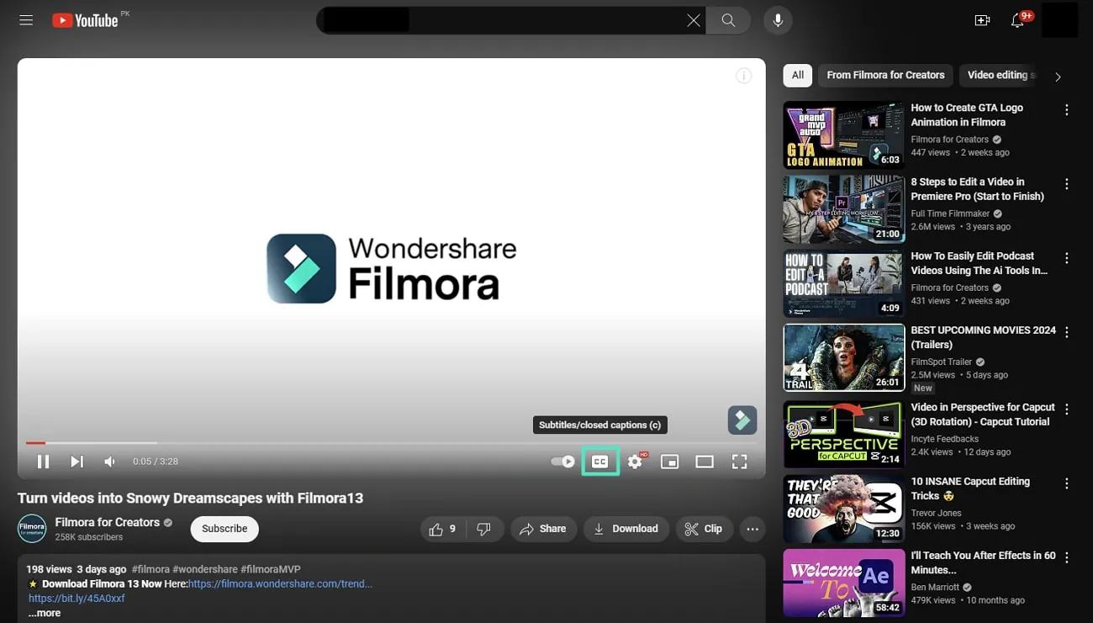Subscribe to Filmora for Creators
The image size is (1093, 623).
click(224, 529)
